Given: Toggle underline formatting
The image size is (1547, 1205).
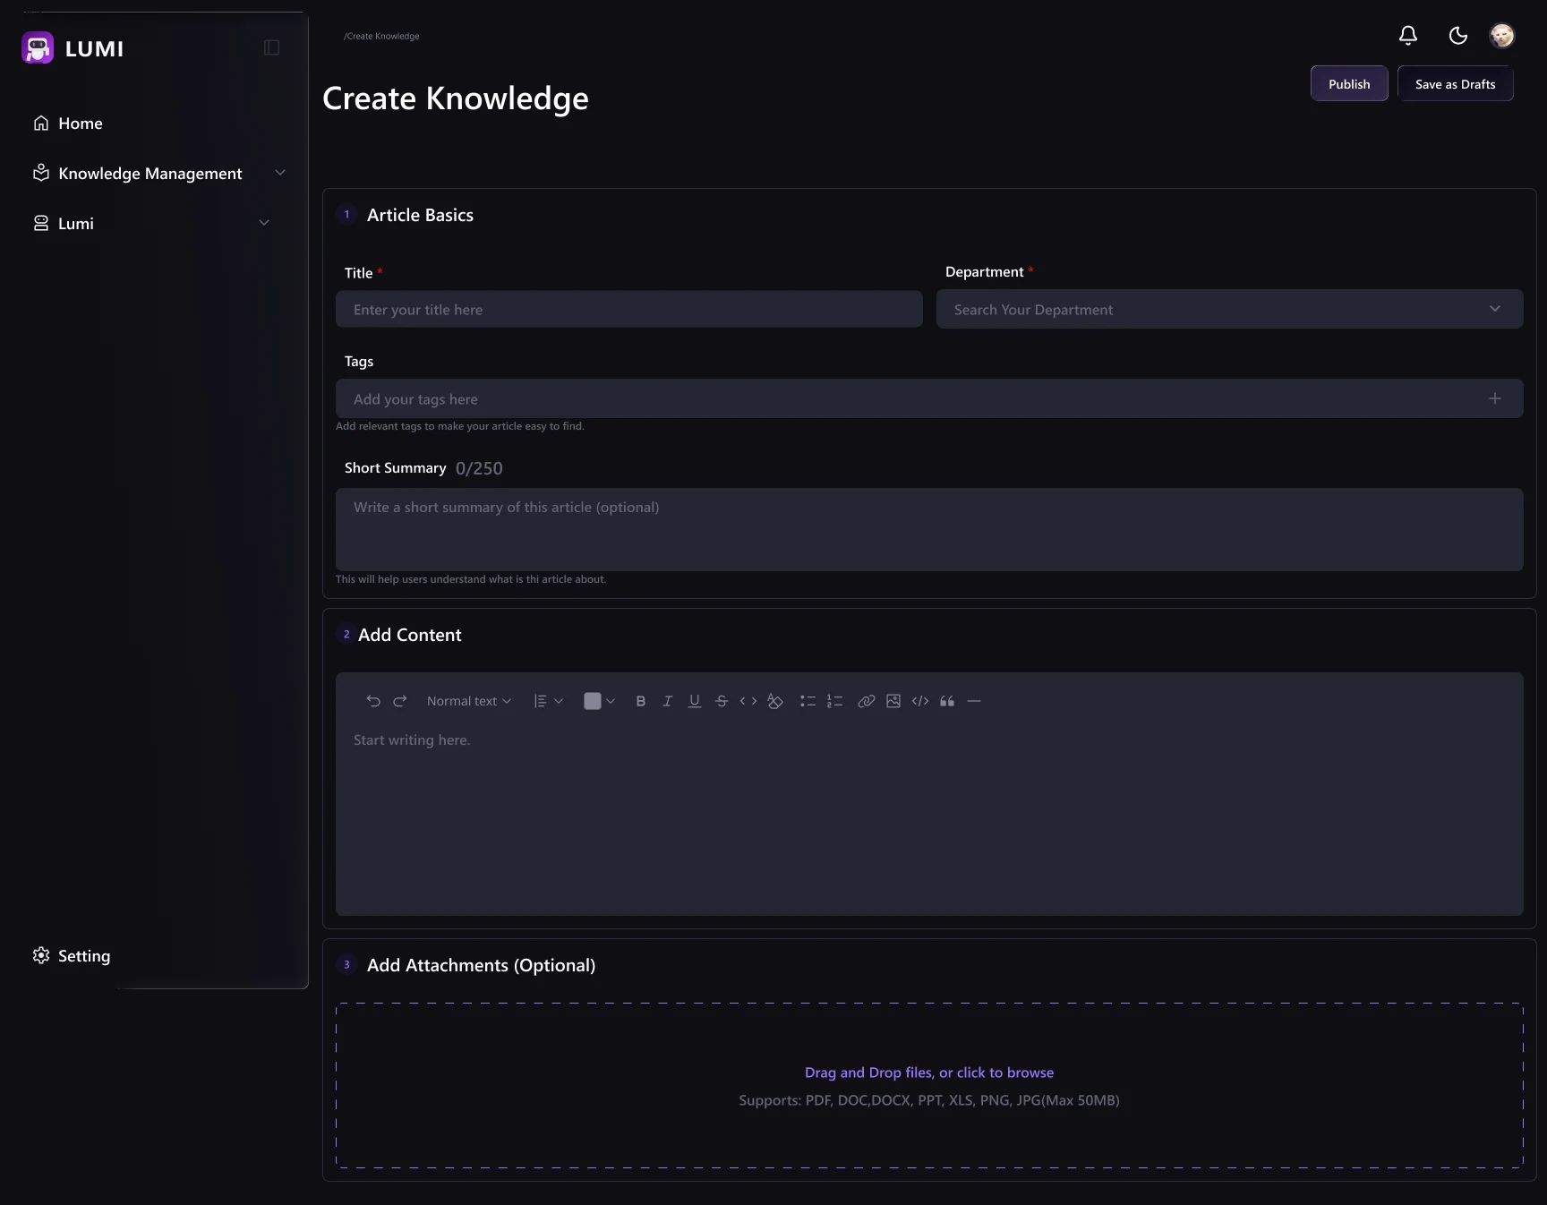Looking at the screenshot, I should [x=695, y=701].
